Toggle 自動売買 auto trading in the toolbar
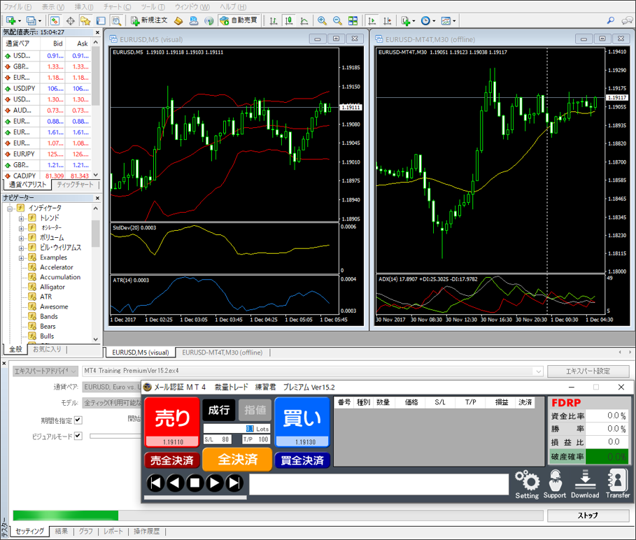 coord(237,21)
